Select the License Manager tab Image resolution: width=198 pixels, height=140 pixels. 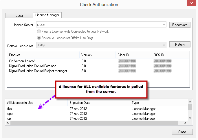[x=47, y=15]
